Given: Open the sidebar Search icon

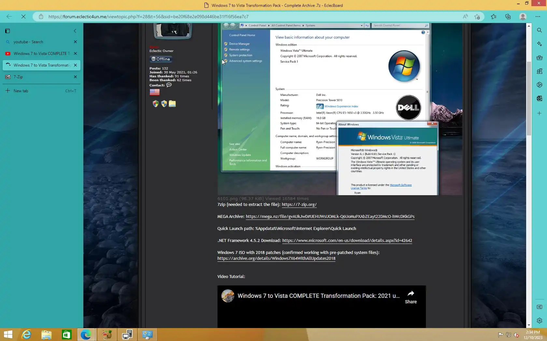Looking at the screenshot, I should 540,30.
